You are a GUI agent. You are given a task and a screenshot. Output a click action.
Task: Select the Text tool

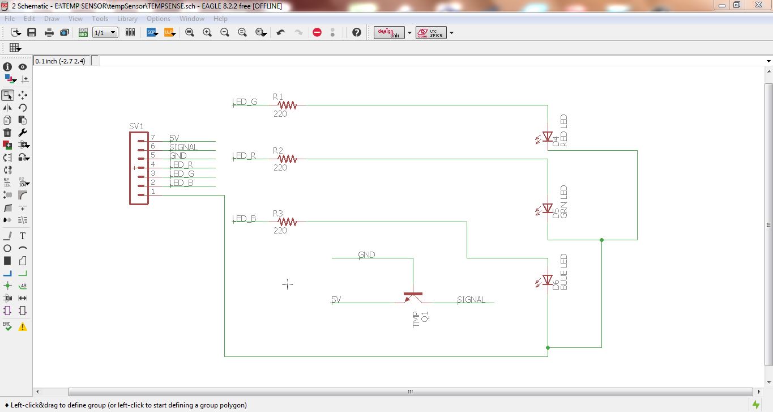pyautogui.click(x=23, y=236)
